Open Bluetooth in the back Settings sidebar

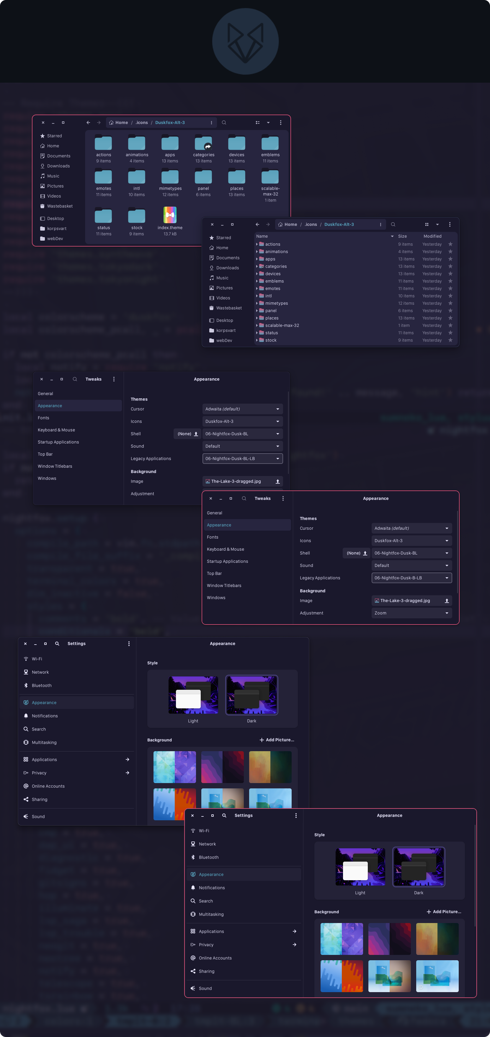point(77,686)
